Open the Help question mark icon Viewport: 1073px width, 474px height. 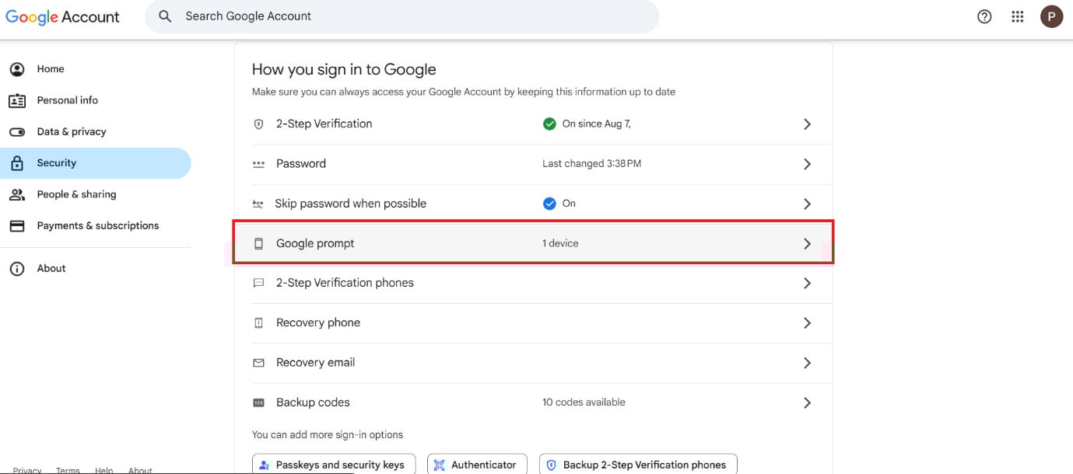[984, 16]
